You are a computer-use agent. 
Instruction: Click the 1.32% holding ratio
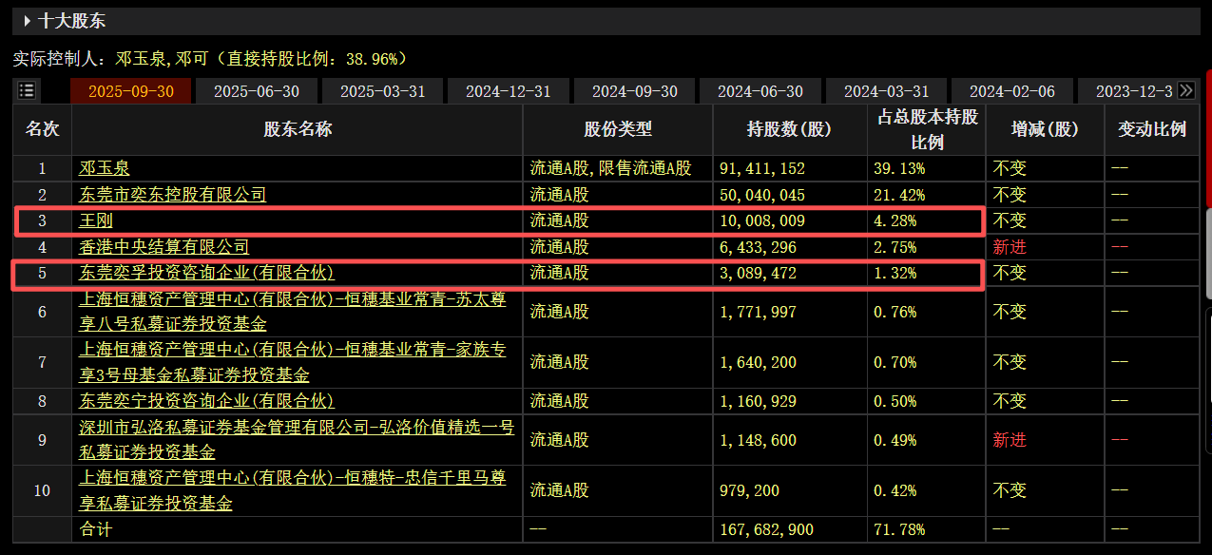pos(895,273)
